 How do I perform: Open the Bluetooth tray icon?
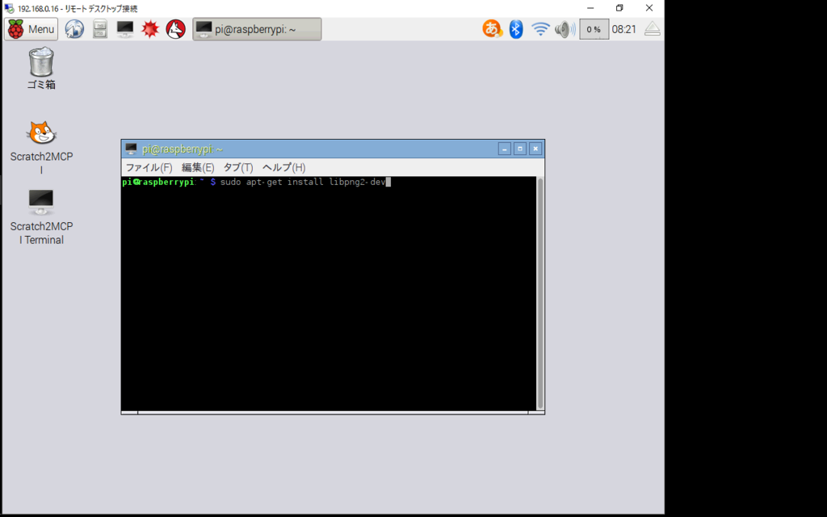(x=516, y=29)
